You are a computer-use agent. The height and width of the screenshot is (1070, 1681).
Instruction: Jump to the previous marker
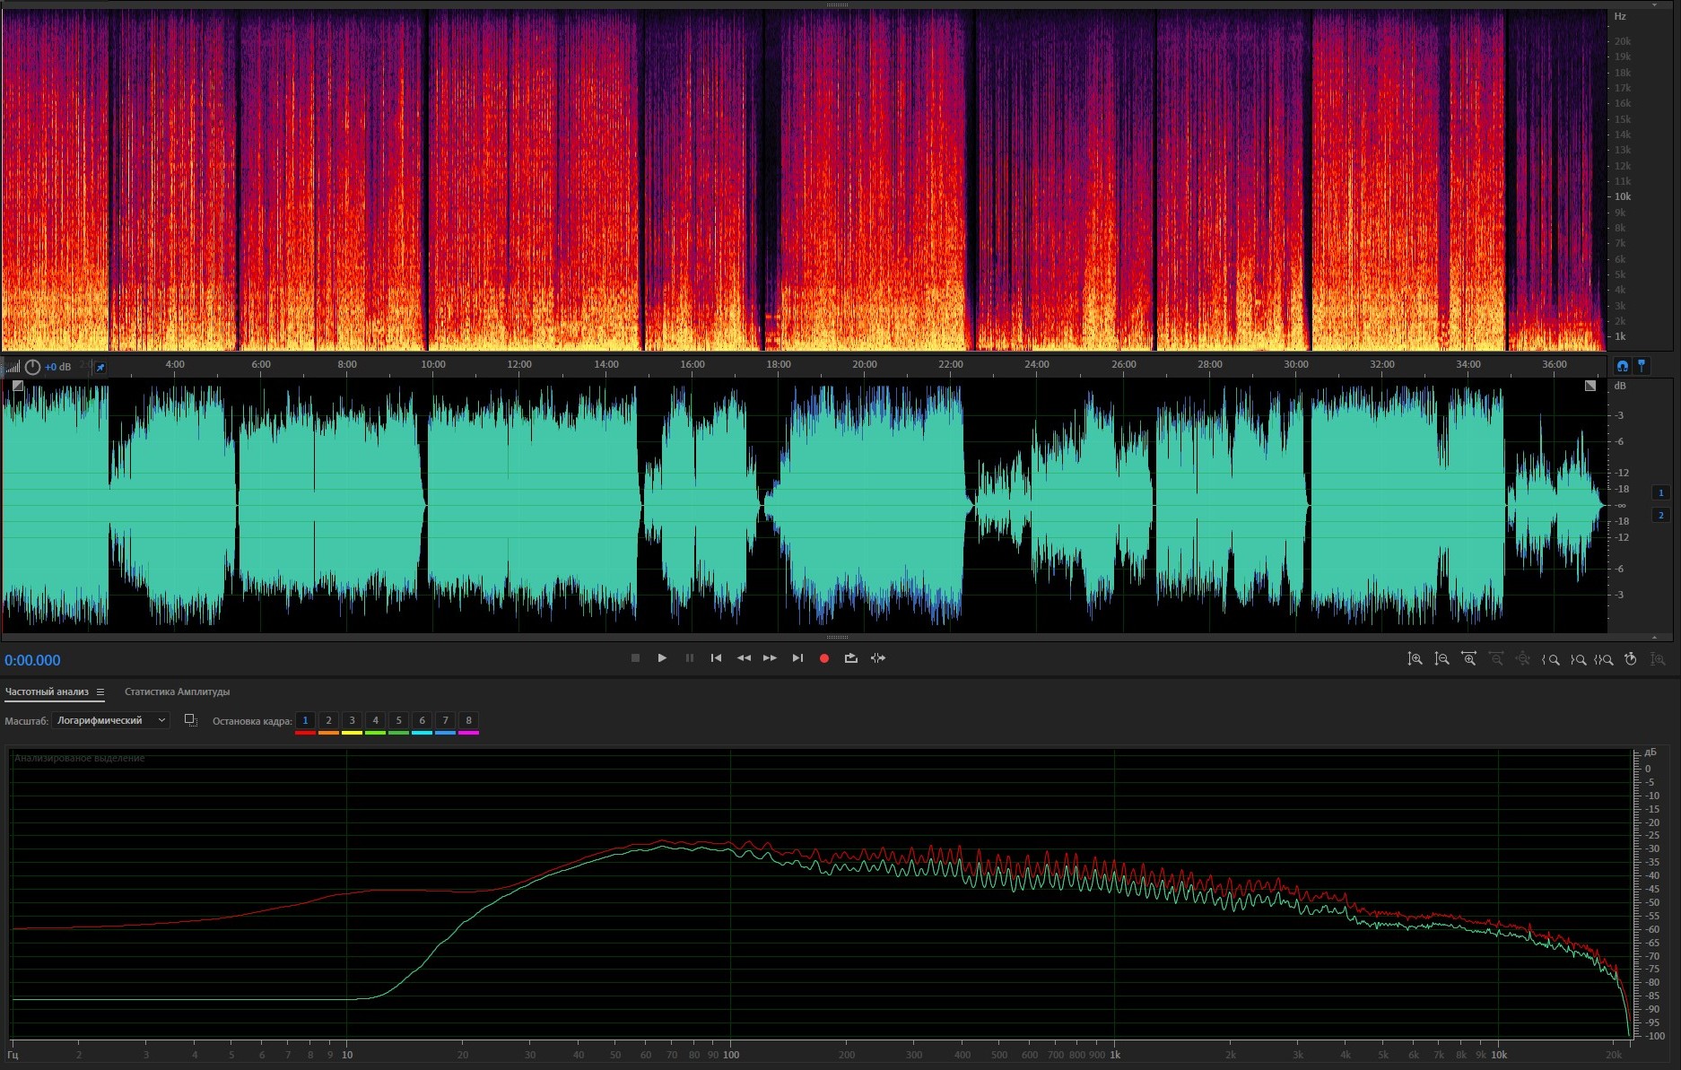point(716,658)
